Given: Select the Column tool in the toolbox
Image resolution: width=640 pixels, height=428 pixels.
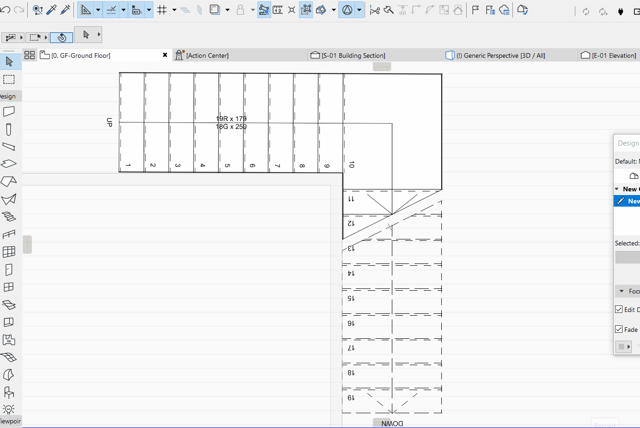Looking at the screenshot, I should [9, 129].
